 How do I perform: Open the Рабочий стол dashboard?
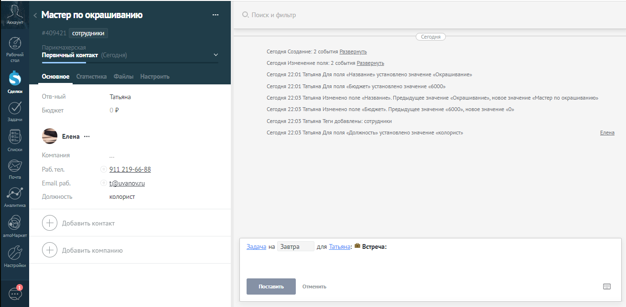click(15, 47)
